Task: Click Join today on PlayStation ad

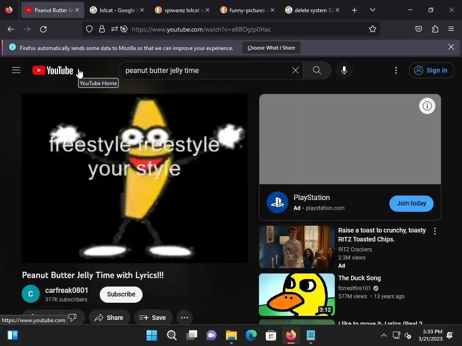Action: click(411, 203)
